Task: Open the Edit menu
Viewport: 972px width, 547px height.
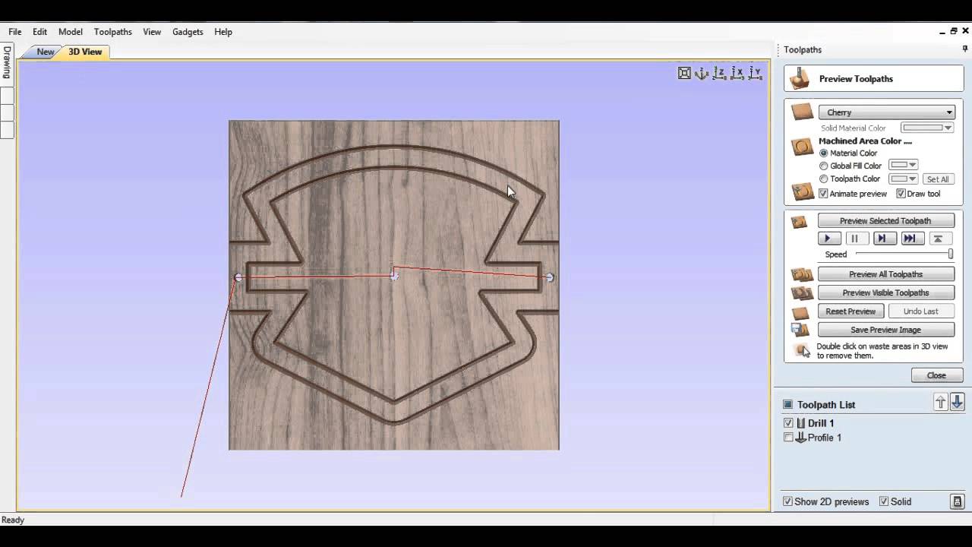Action: (39, 32)
